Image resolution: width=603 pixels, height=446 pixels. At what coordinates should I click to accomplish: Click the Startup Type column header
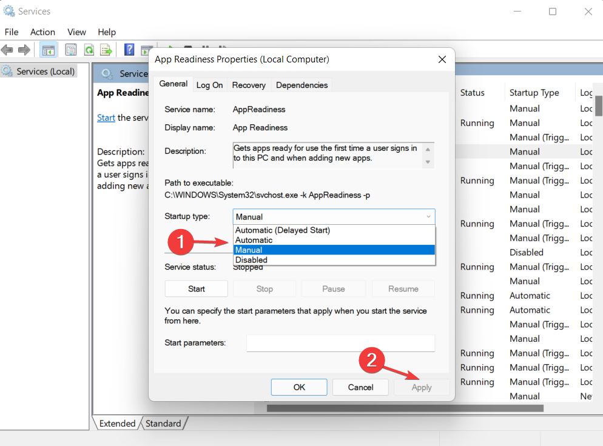tap(534, 93)
